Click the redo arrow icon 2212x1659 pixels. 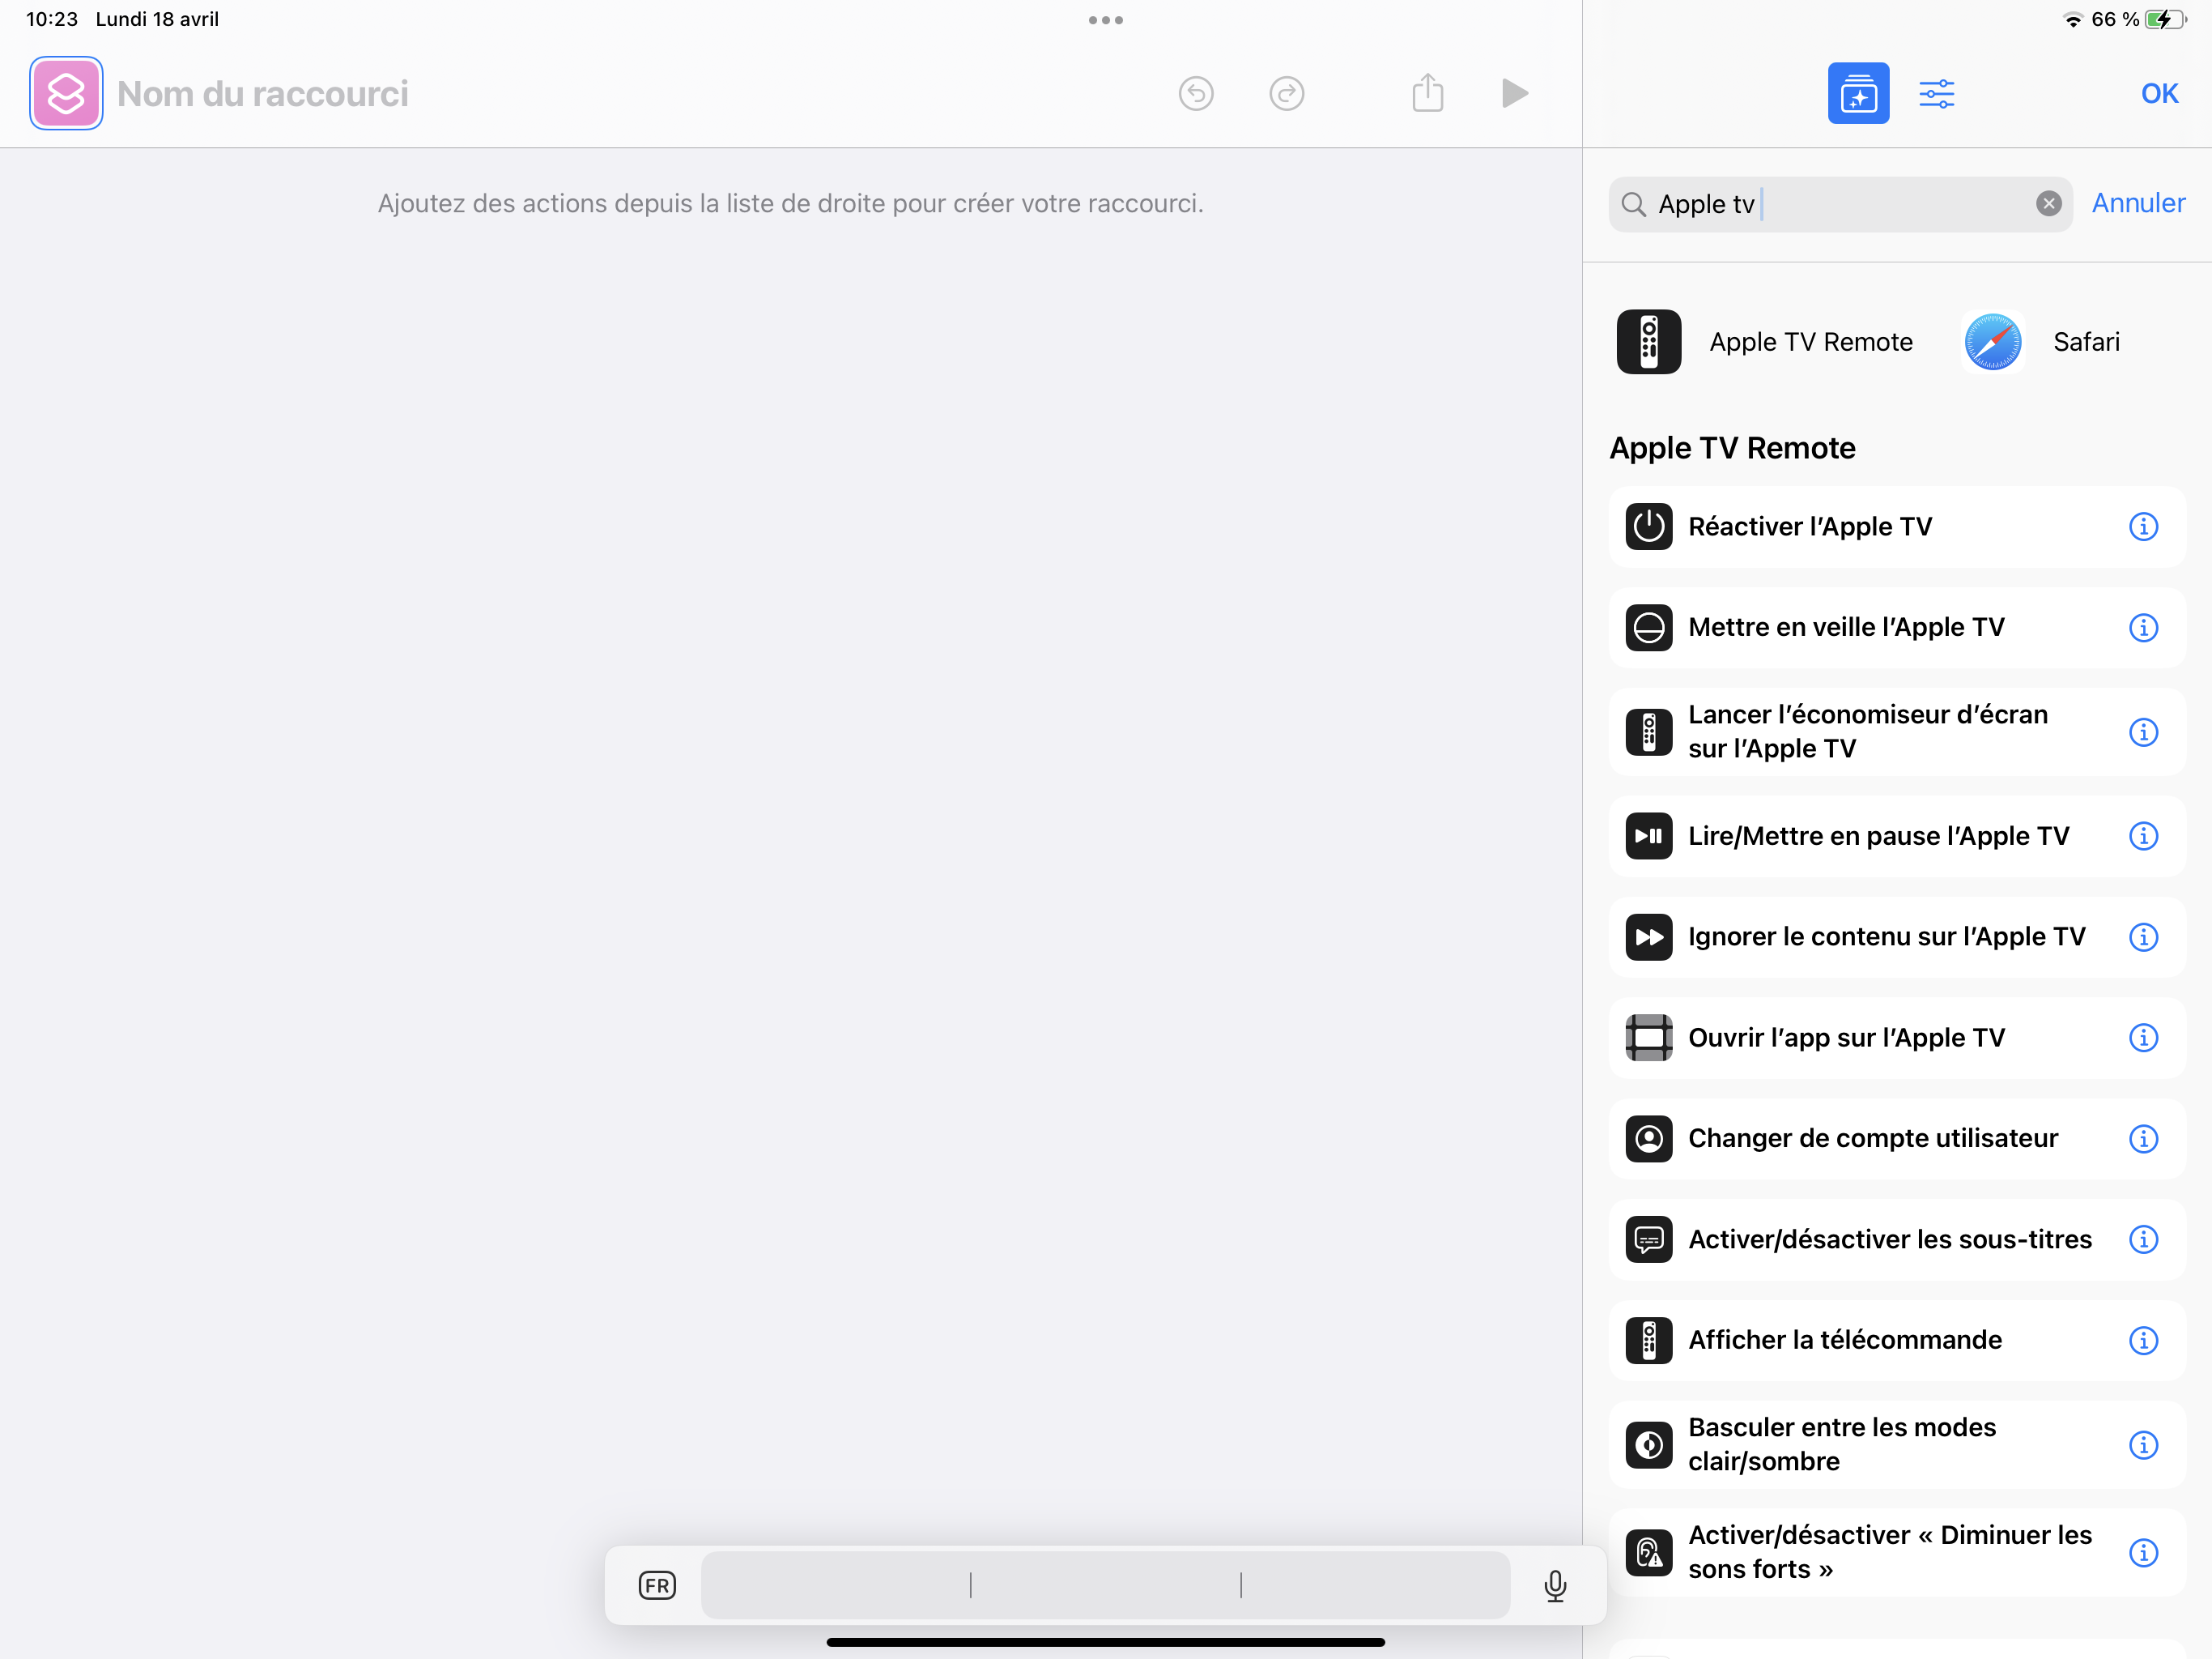pyautogui.click(x=1286, y=93)
